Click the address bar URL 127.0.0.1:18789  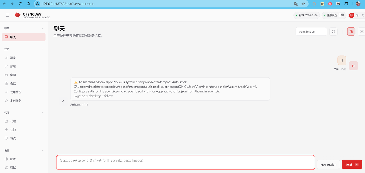[x=68, y=4]
